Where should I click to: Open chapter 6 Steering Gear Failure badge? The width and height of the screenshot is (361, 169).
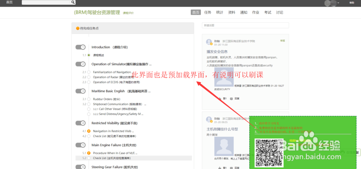(81, 167)
